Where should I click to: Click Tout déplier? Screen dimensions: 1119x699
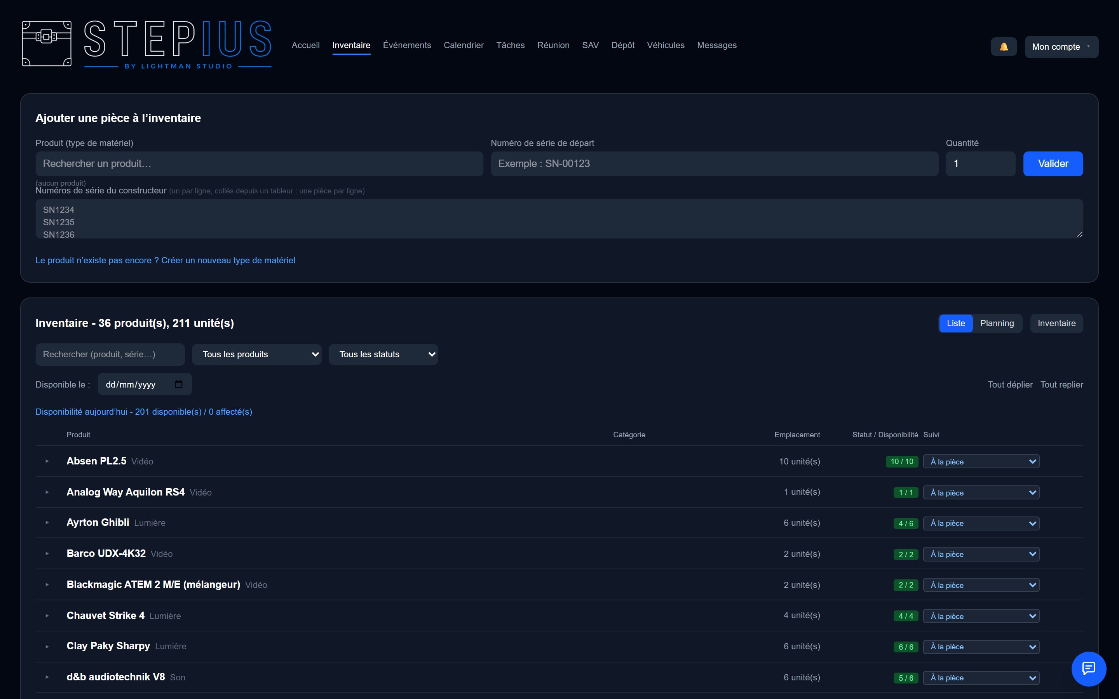1010,384
